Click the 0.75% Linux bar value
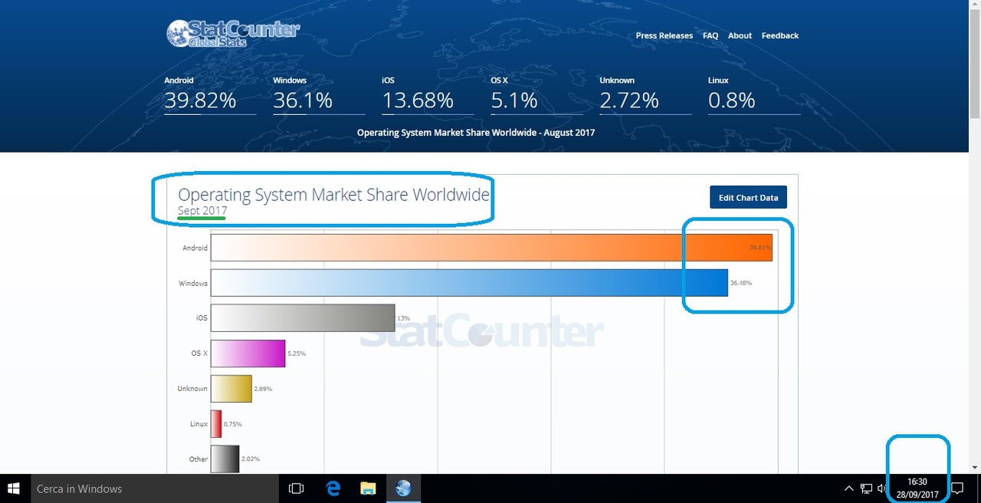Viewport: 981px width, 503px height. pyautogui.click(x=233, y=424)
